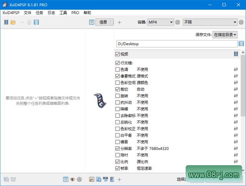The width and height of the screenshot is (246, 186).
Task: Click the 源颜色 color space value
Action: (142, 83)
